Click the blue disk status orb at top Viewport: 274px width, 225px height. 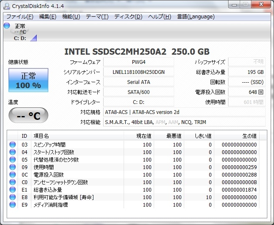tap(6, 26)
